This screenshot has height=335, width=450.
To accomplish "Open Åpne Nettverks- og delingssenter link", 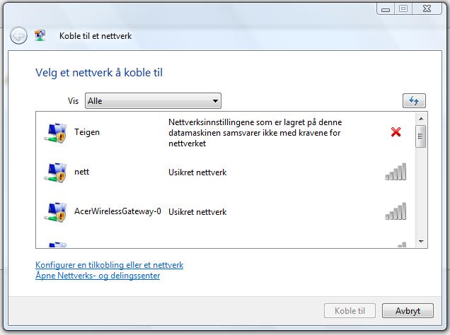I will tap(98, 276).
